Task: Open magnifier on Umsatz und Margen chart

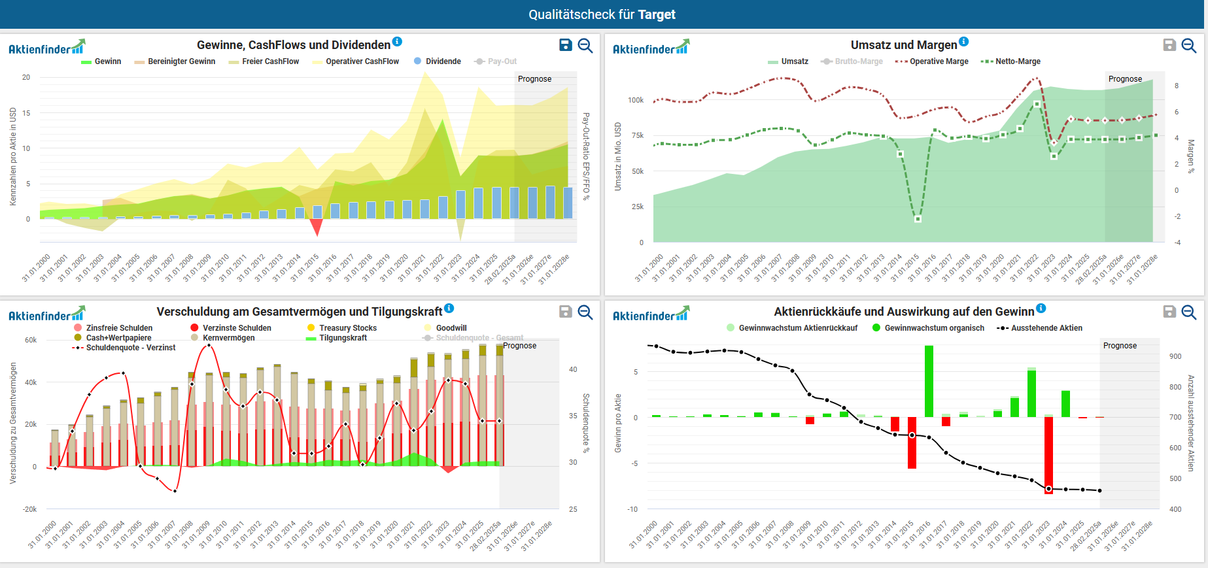Action: [1189, 45]
